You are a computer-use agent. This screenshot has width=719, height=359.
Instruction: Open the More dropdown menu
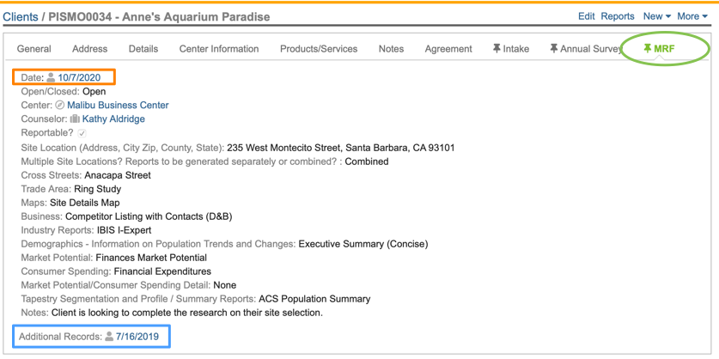692,16
